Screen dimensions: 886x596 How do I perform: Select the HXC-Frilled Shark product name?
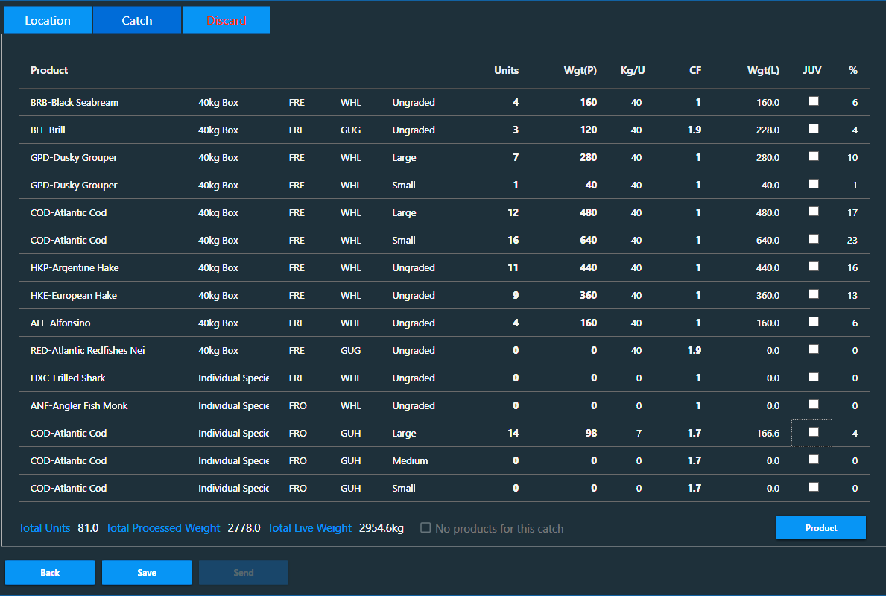tap(68, 378)
